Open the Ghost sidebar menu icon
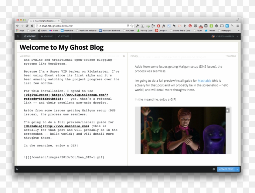This screenshot has height=193, width=255. click(x=18, y=36)
